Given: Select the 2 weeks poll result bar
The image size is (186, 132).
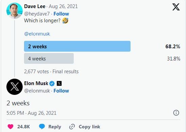Looking at the screenshot, I should click(77, 46).
